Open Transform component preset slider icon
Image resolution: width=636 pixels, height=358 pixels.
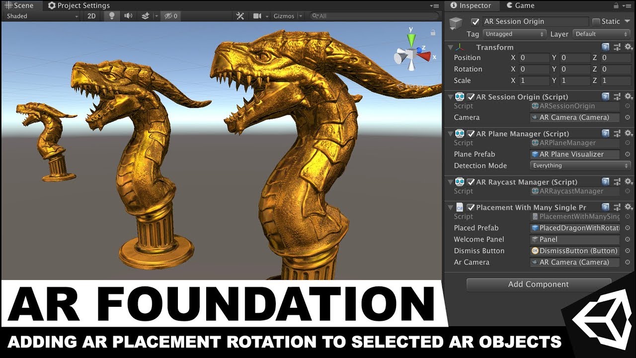pyautogui.click(x=617, y=47)
